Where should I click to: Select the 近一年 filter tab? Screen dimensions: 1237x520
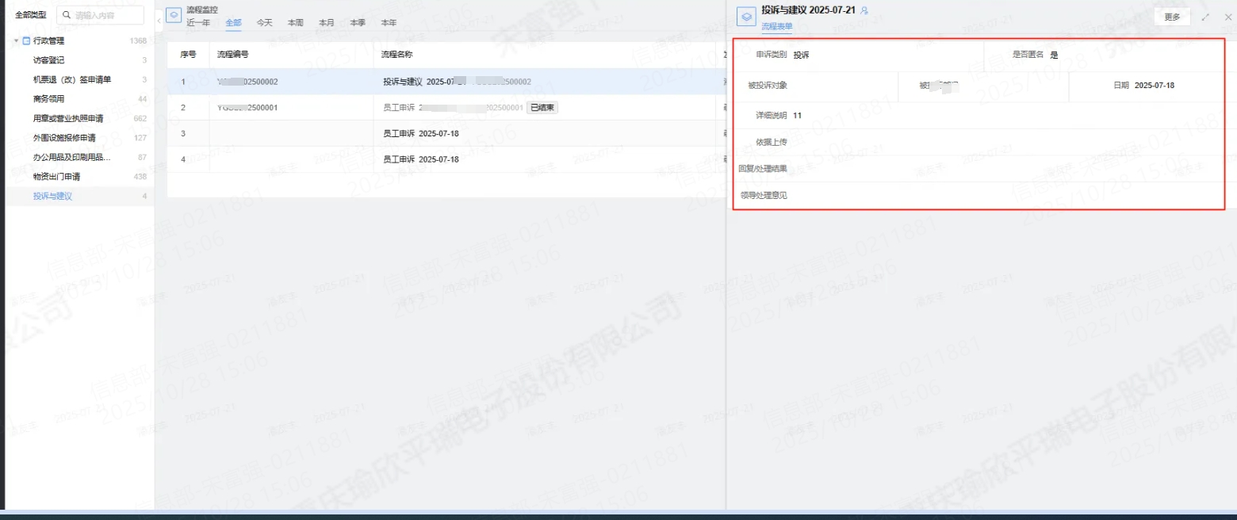pos(198,23)
